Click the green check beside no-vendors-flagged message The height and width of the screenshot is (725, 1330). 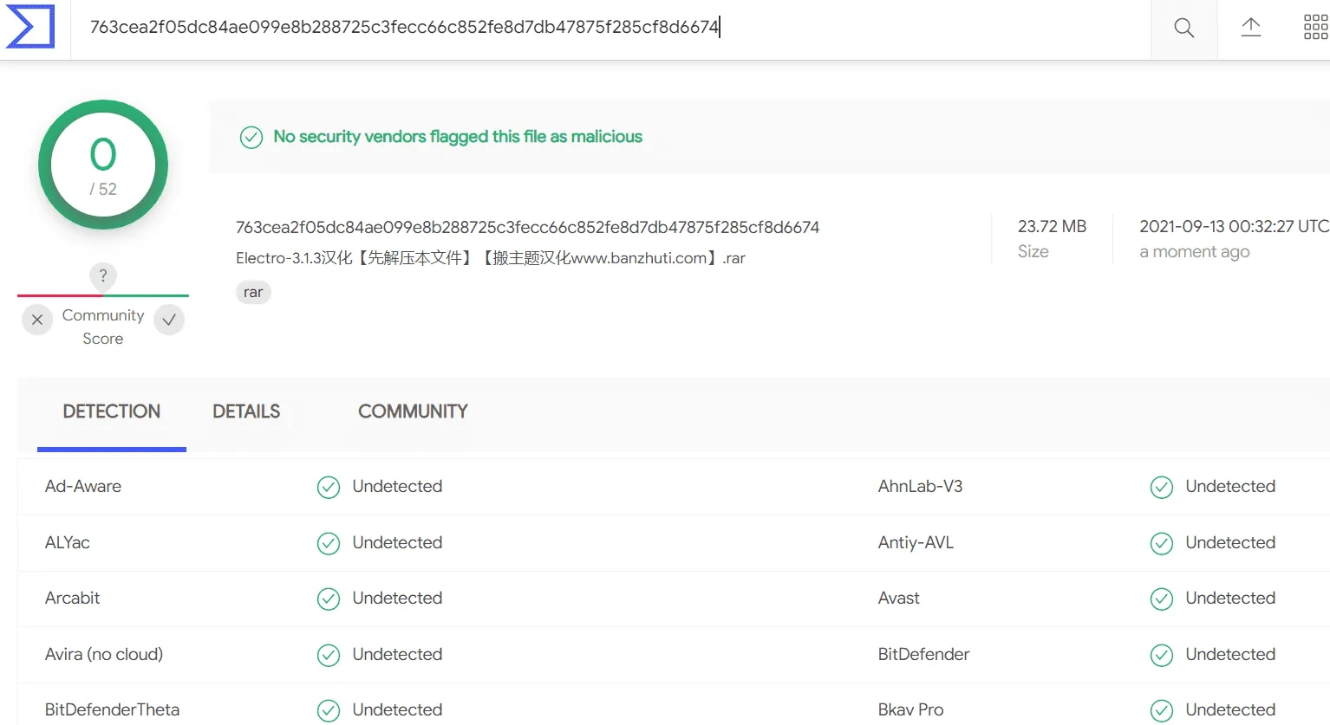[x=251, y=138]
